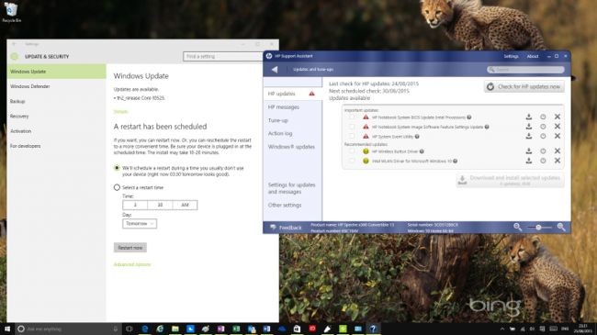
Task: Dismiss the HP Wireless Button Driver update
Action: click(557, 151)
